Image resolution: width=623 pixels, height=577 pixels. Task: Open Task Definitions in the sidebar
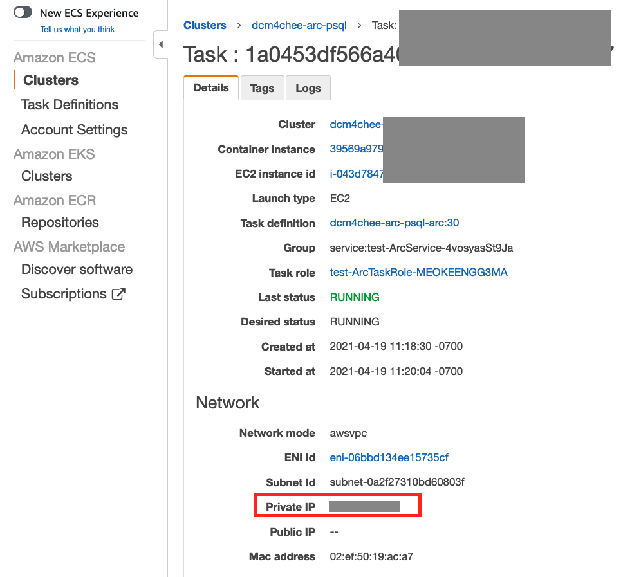pyautogui.click(x=70, y=105)
